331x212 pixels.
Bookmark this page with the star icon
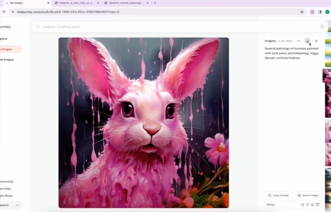tap(302, 12)
